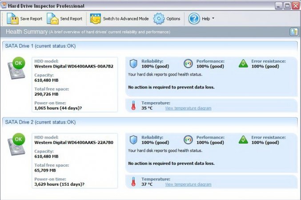Click the thermometer icon next to 35 °C
Image resolution: width=301 pixels, height=200 pixels.
133,105
